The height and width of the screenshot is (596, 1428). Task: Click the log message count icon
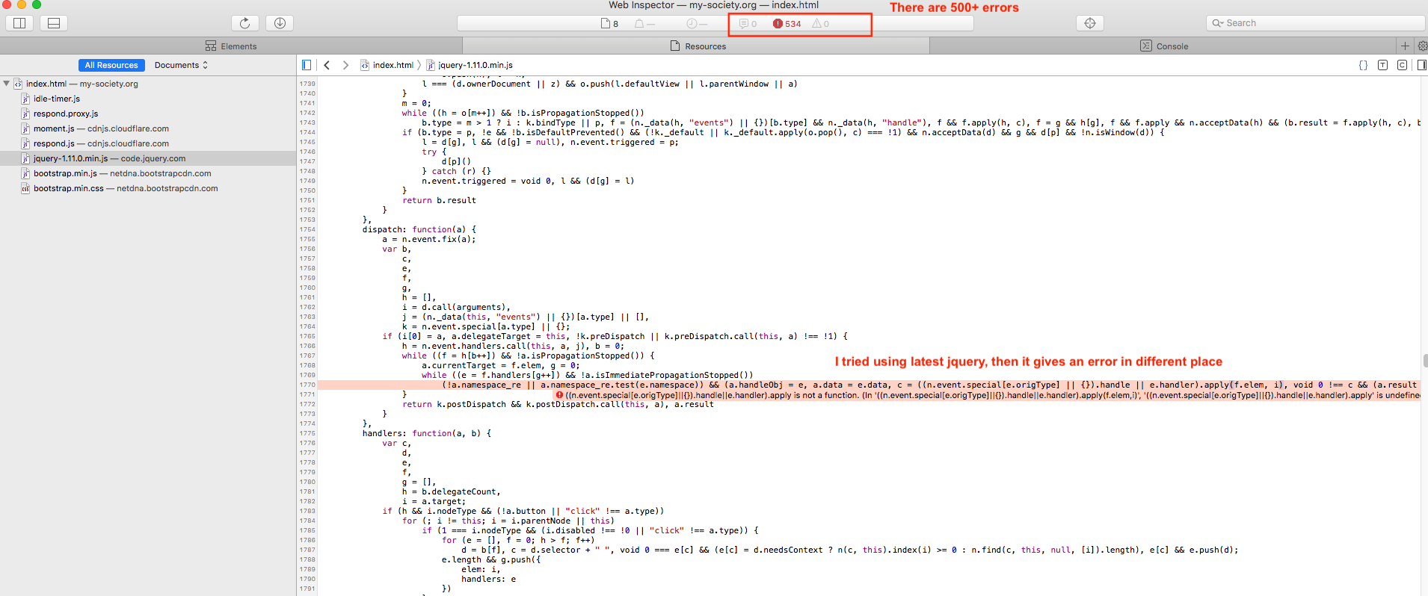coord(748,24)
